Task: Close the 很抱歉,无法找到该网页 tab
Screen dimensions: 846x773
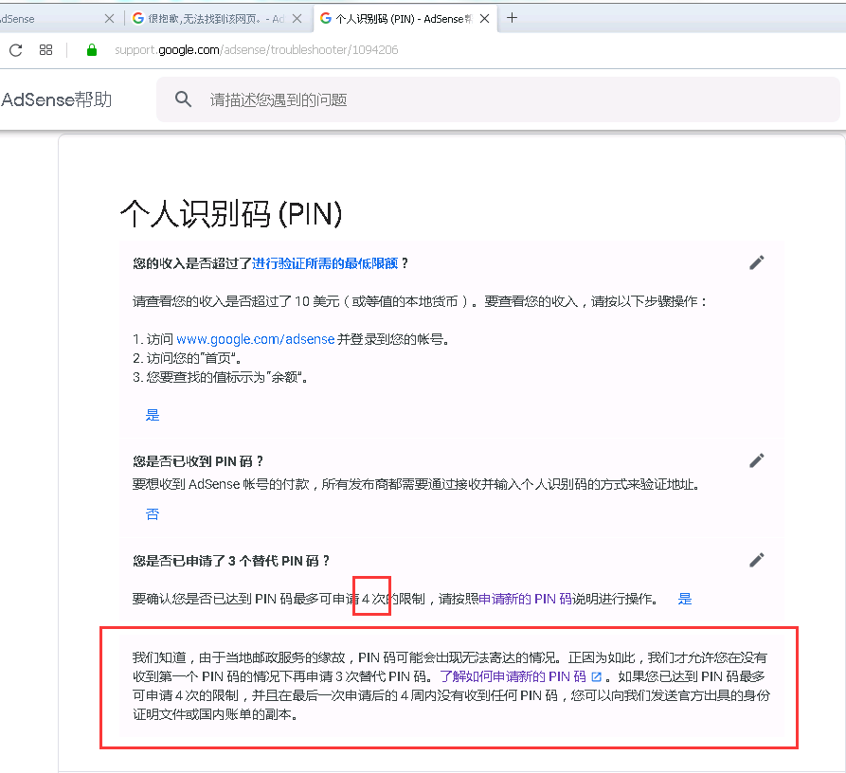Action: click(x=297, y=19)
